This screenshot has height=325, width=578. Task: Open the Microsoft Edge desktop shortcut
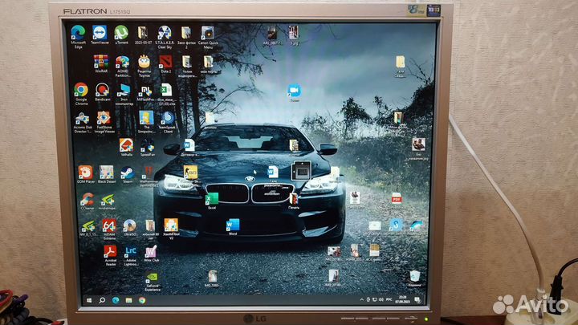[x=78, y=33]
